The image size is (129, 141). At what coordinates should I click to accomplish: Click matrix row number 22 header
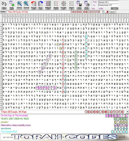click(x=1, y=108)
